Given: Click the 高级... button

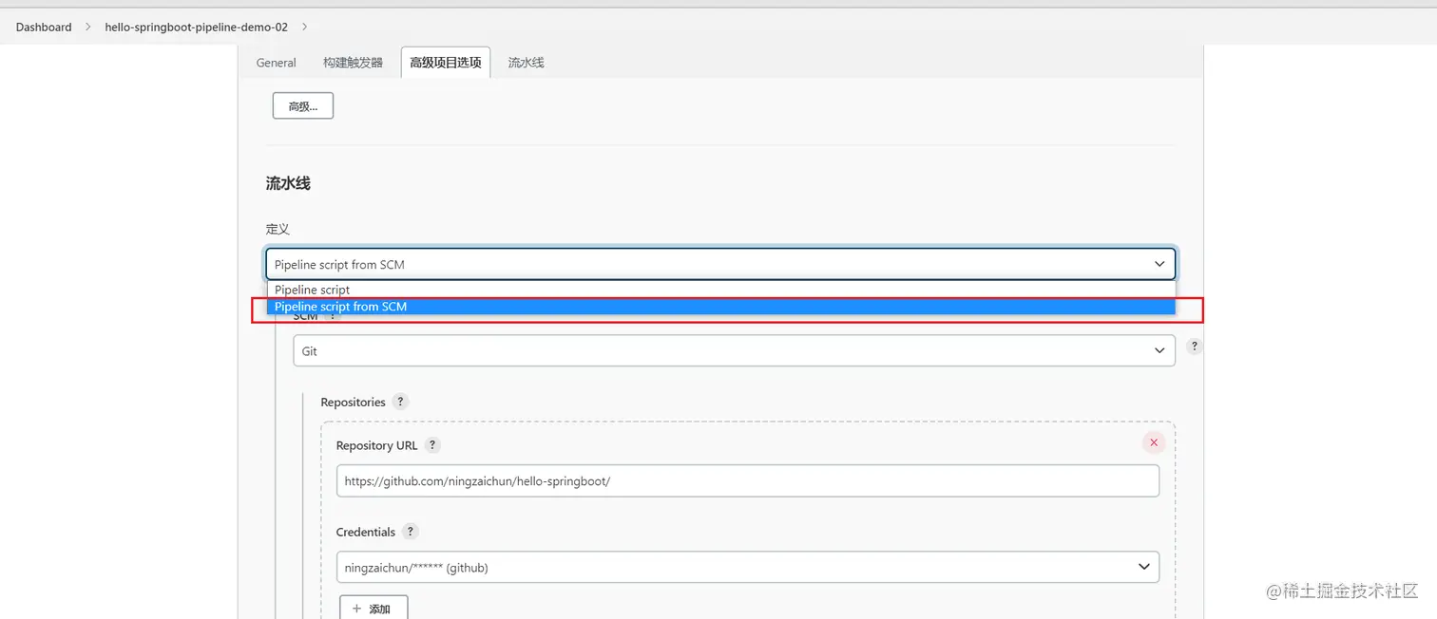Looking at the screenshot, I should tap(302, 106).
